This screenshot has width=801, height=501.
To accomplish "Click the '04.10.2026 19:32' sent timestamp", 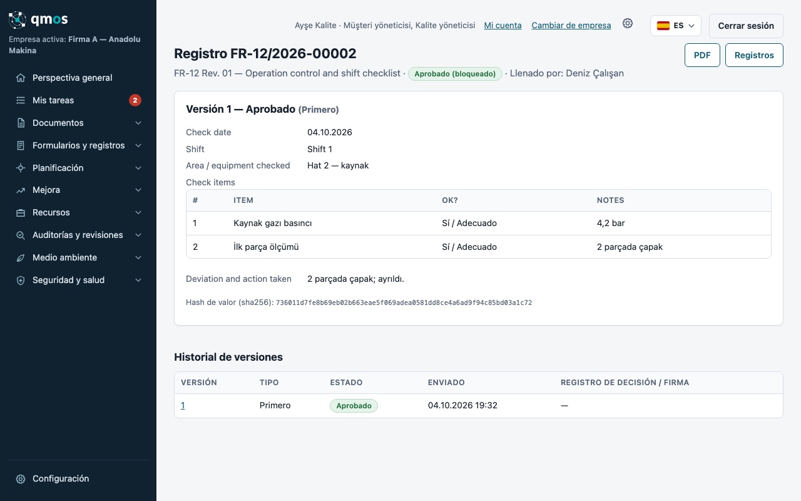I will coord(462,405).
